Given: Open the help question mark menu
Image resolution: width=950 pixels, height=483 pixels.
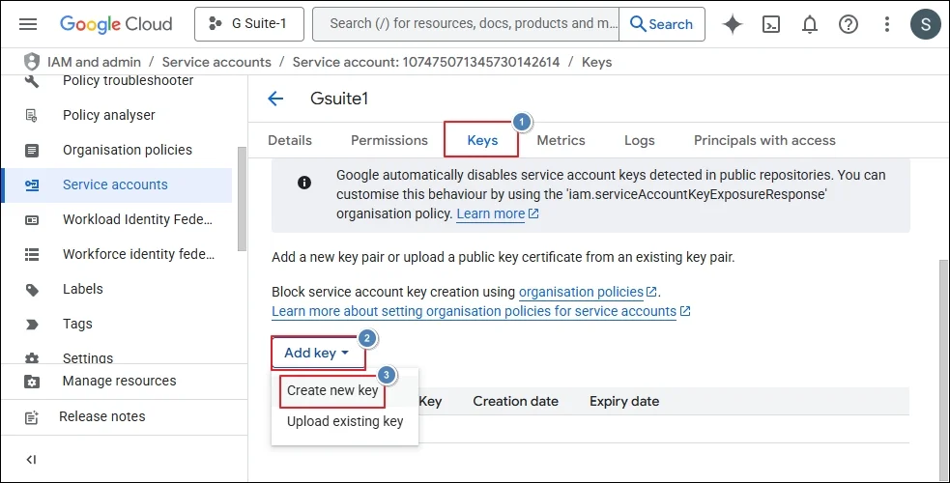Looking at the screenshot, I should [849, 24].
